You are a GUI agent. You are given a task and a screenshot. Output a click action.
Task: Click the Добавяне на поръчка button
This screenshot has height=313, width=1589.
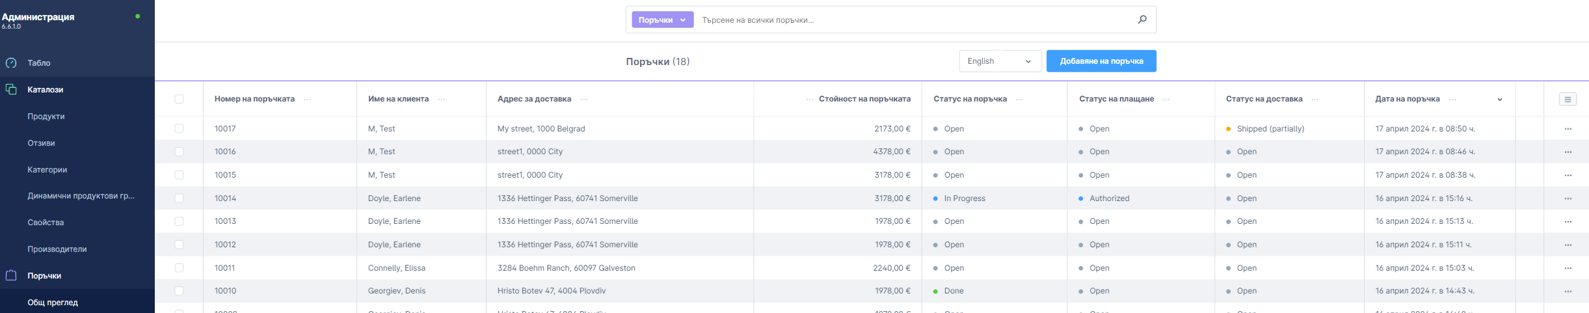(1101, 61)
